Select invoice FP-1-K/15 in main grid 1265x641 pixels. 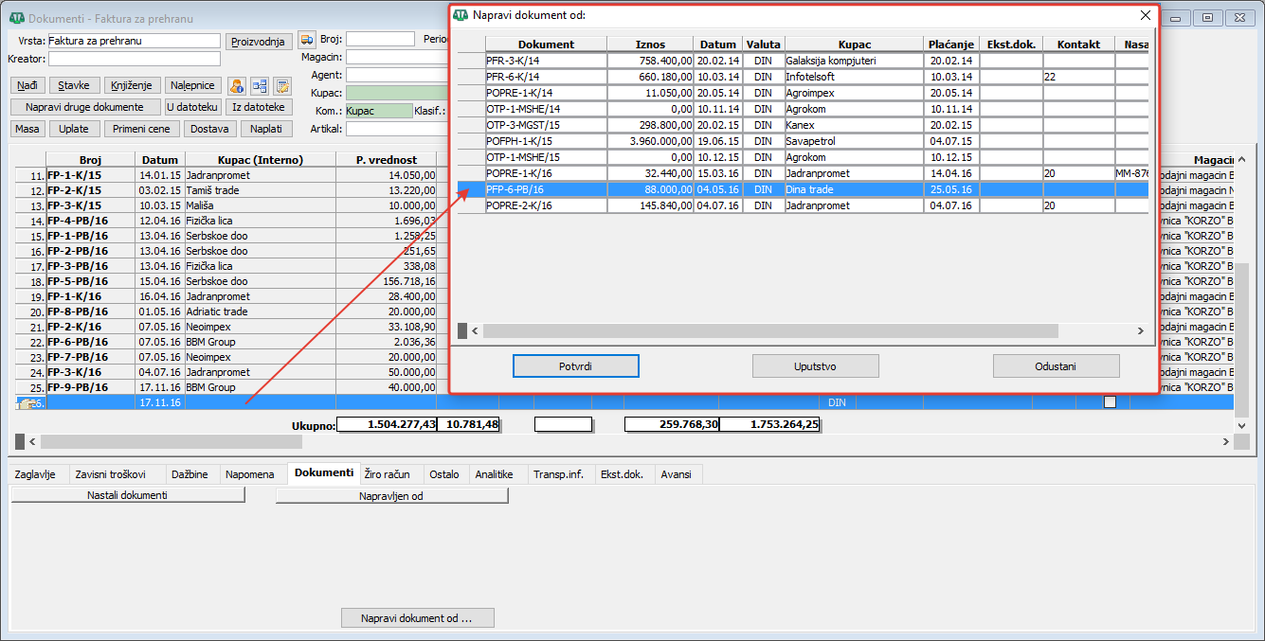pyautogui.click(x=90, y=175)
